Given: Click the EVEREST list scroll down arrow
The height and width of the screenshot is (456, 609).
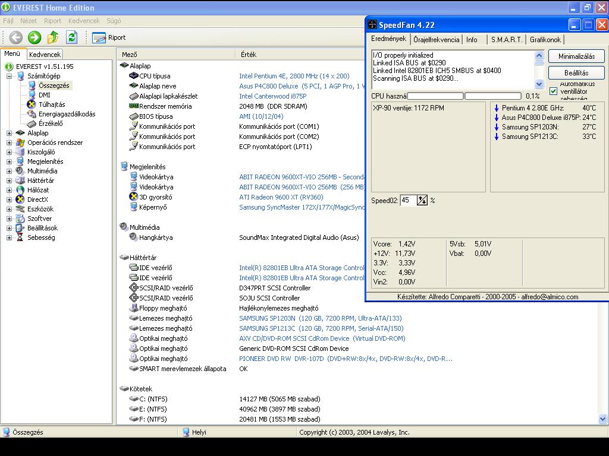Looking at the screenshot, I should (x=602, y=419).
